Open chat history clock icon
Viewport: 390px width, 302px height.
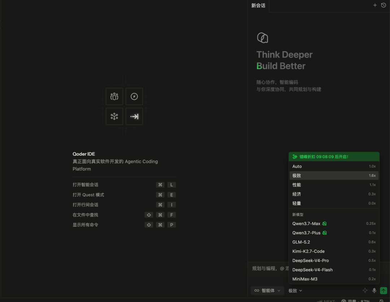tap(383, 5)
